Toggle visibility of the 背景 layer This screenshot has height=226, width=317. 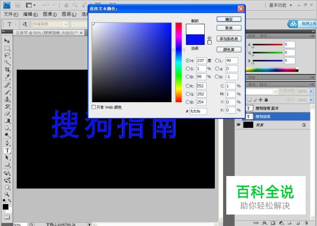click(x=239, y=125)
